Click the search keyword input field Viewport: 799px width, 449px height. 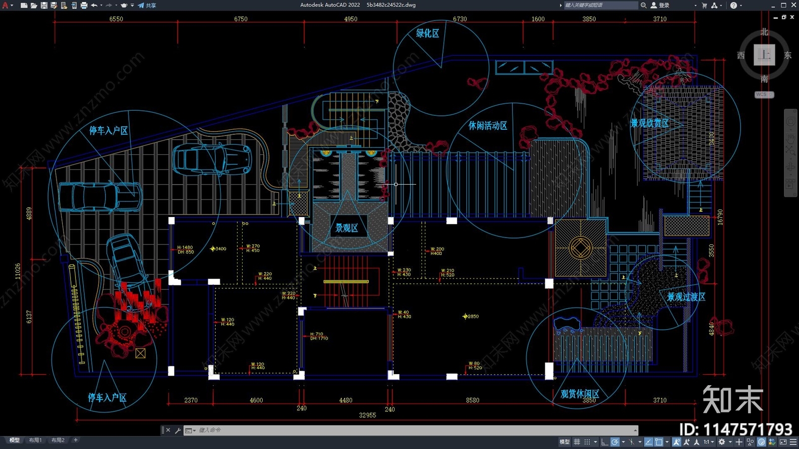pyautogui.click(x=601, y=5)
